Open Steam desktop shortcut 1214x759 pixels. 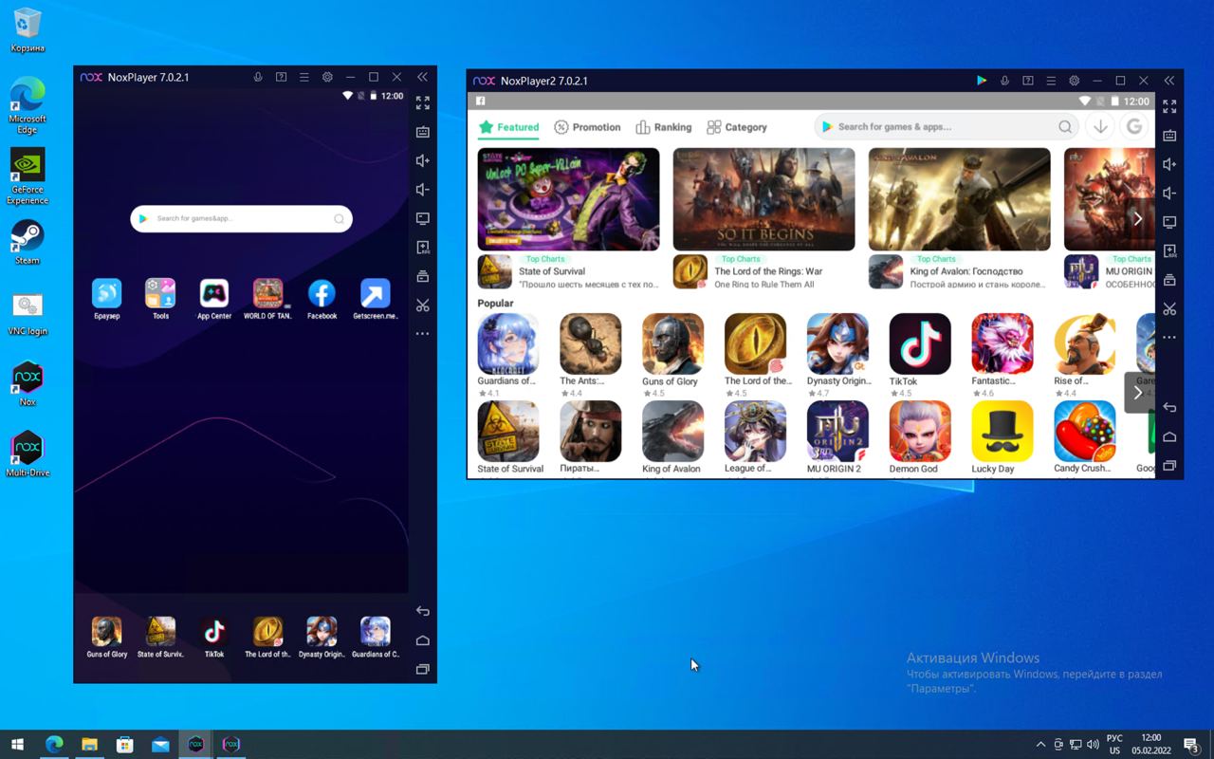pyautogui.click(x=28, y=243)
